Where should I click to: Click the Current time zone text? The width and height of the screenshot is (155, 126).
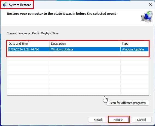tap(32, 33)
